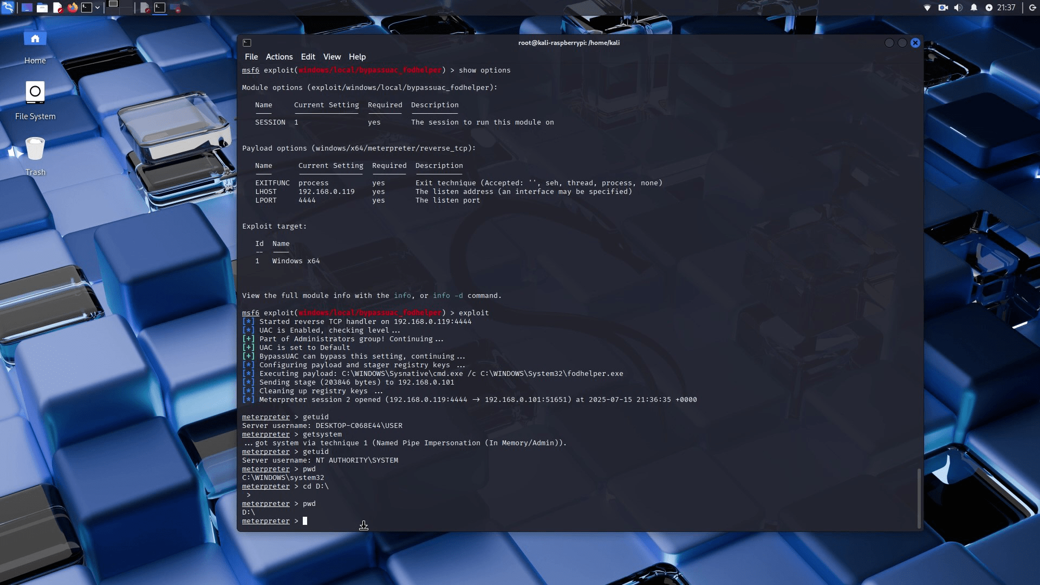This screenshot has height=585, width=1040.
Task: Open the file manager from the panel
Action: (x=42, y=8)
